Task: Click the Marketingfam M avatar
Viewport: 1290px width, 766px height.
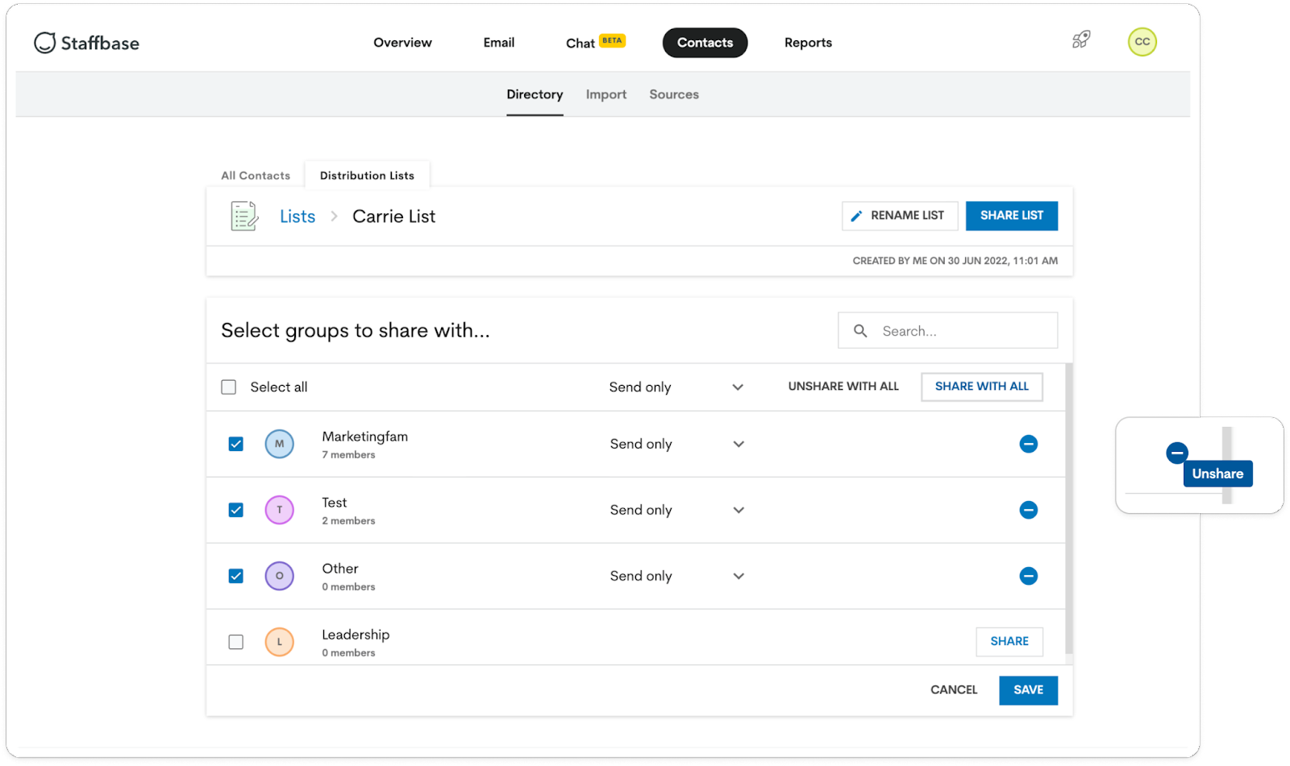Action: pos(280,444)
